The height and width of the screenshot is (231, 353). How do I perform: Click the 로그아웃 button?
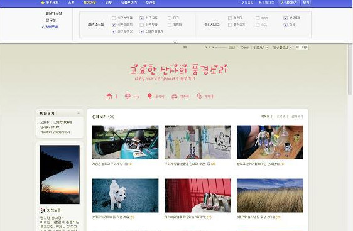[x=301, y=47]
